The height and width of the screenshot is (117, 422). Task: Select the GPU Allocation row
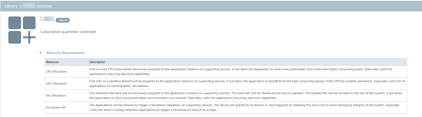pos(56,83)
